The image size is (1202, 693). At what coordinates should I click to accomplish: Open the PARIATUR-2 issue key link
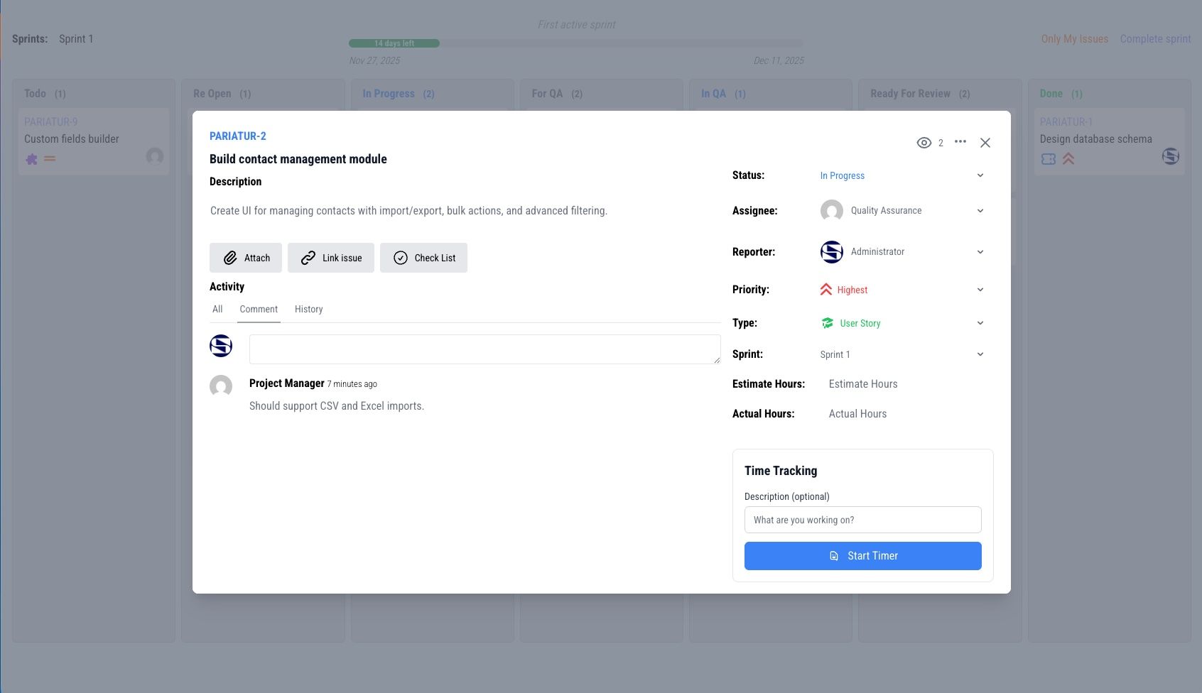pyautogui.click(x=237, y=136)
